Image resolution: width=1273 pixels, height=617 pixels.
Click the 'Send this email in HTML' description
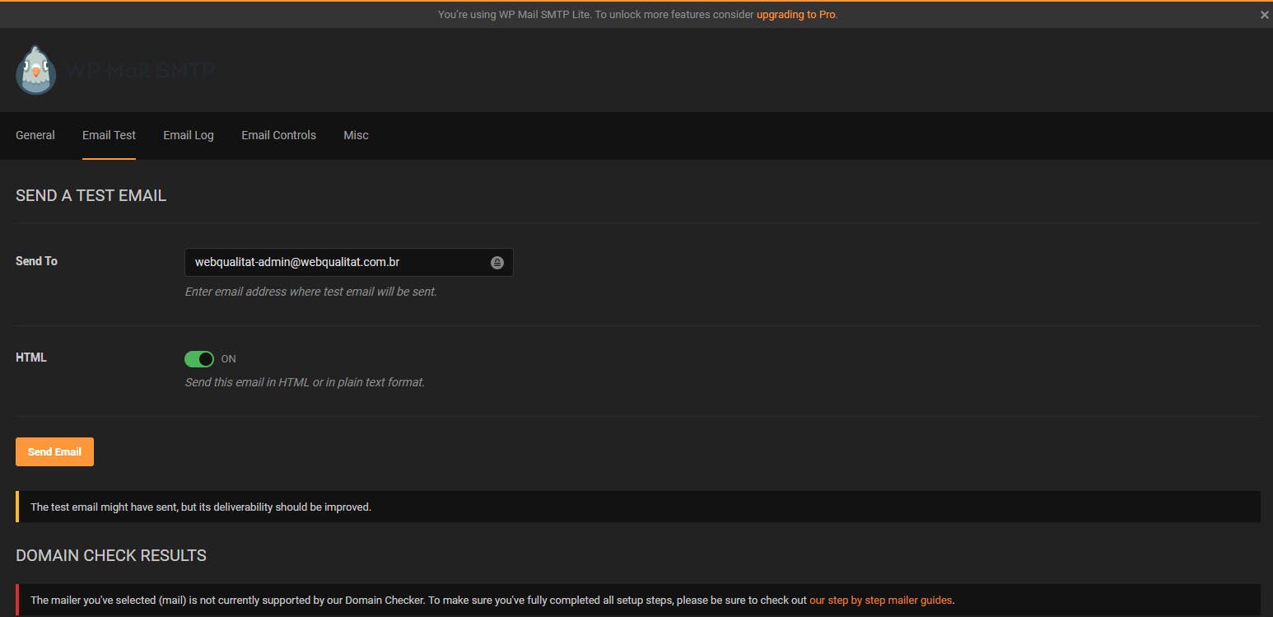click(305, 382)
